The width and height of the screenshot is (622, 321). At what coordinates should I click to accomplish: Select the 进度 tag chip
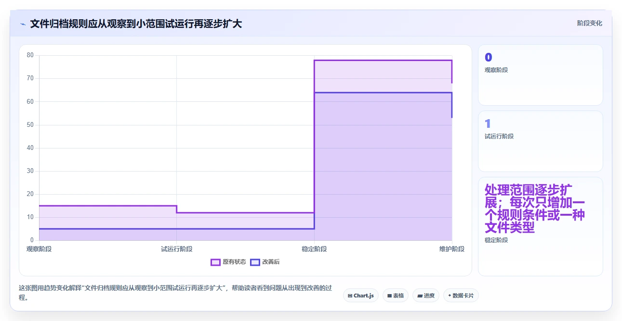point(426,296)
